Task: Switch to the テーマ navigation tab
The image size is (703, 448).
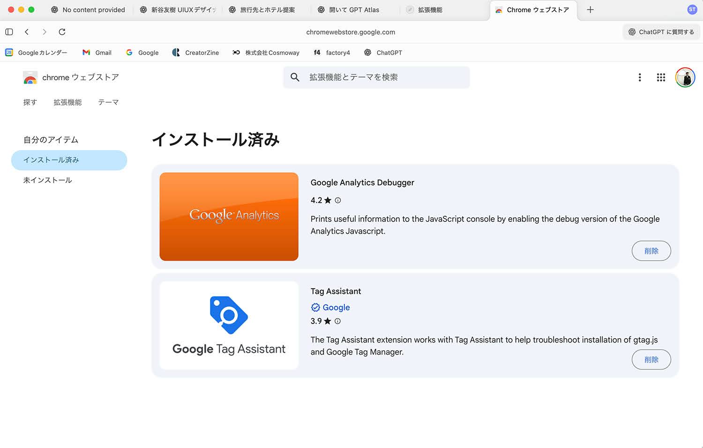Action: [x=108, y=102]
